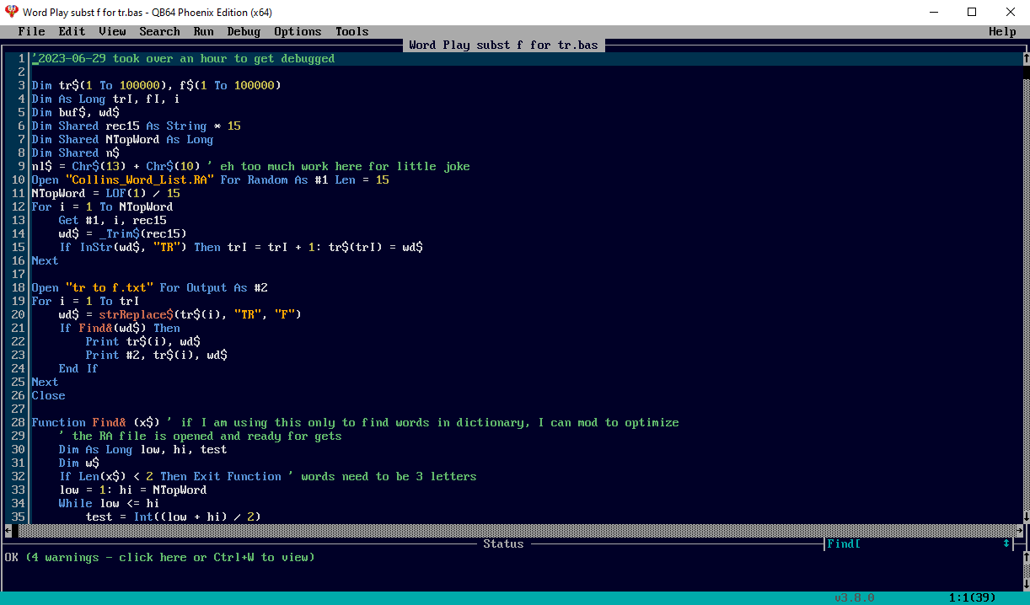Click the 'Word Play subst f for tr.bas' title tab

[x=503, y=46]
